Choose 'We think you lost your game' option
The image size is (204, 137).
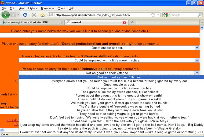click(111, 103)
